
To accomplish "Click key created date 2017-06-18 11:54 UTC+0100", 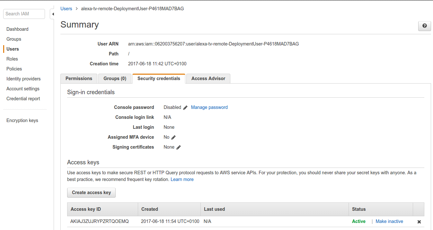I will pos(170,221).
